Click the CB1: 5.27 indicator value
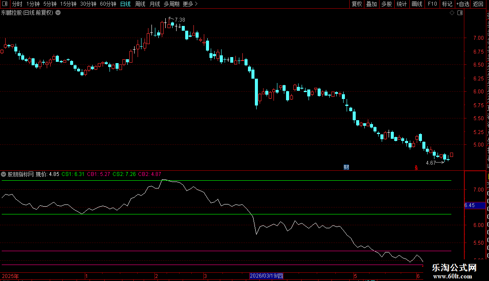 [99, 174]
